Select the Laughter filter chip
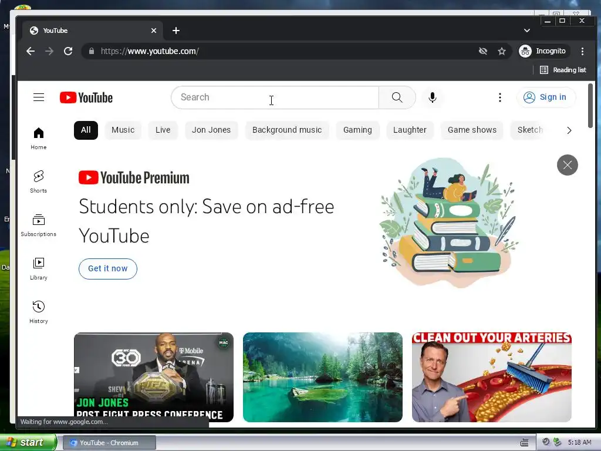 coord(410,130)
